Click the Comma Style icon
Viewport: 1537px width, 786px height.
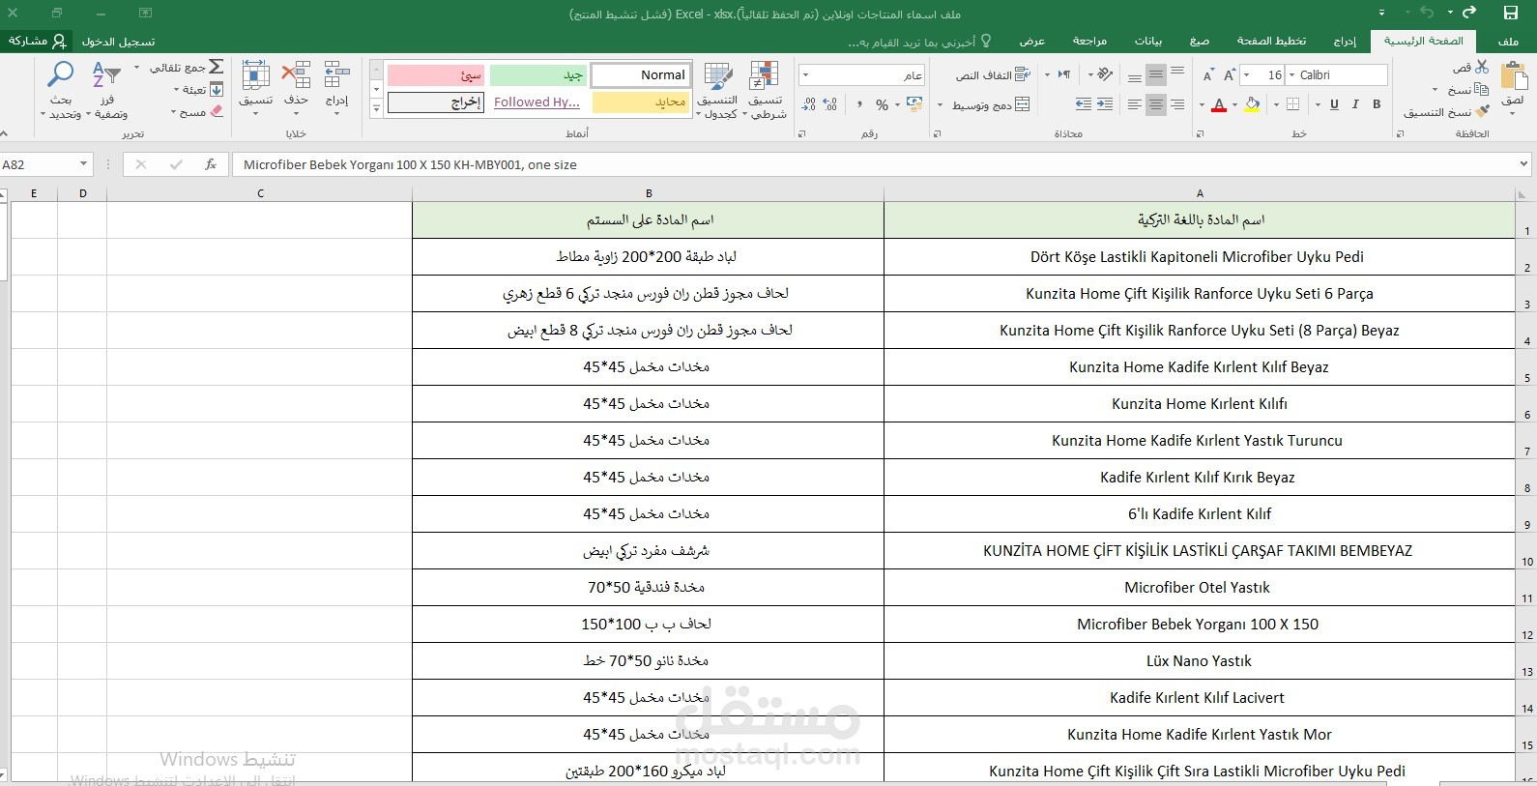coord(859,104)
